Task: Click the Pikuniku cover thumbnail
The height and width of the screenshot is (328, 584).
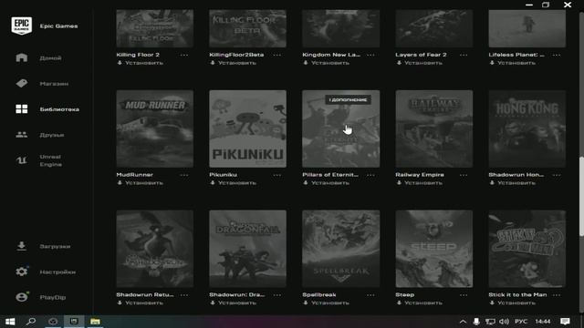Action: 247,128
